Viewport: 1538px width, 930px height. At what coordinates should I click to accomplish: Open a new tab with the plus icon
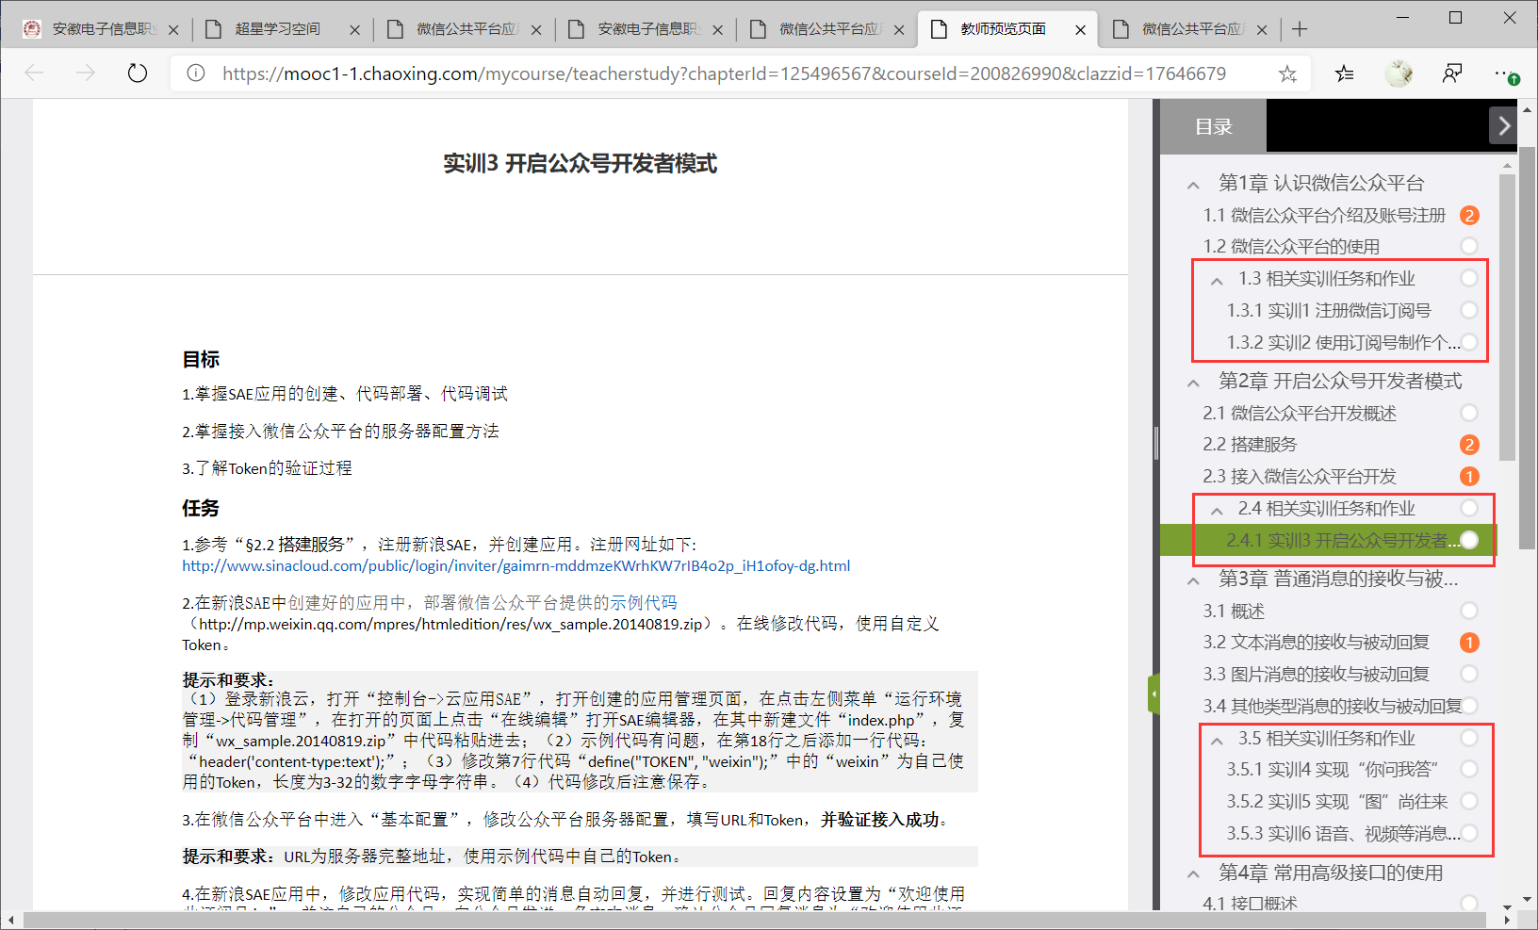click(x=1300, y=29)
